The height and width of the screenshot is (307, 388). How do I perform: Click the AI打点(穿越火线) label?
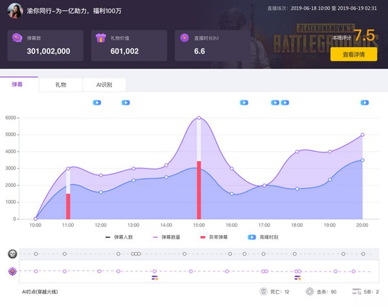point(40,292)
